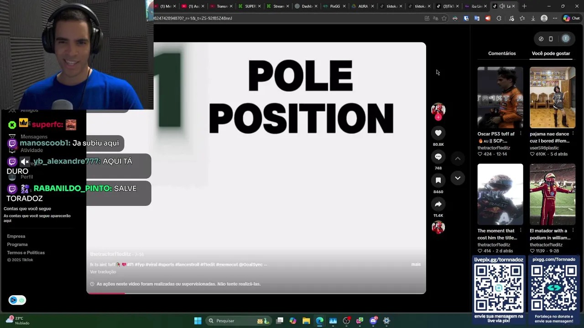Open the TikTok coins icon in header
This screenshot has height=328, width=584.
click(x=541, y=39)
